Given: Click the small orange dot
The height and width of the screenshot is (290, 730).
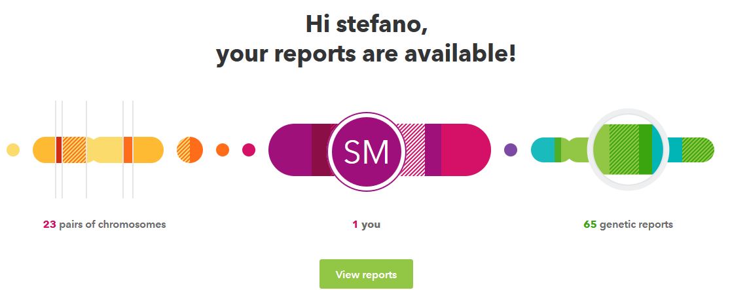Looking at the screenshot, I should coord(223,150).
